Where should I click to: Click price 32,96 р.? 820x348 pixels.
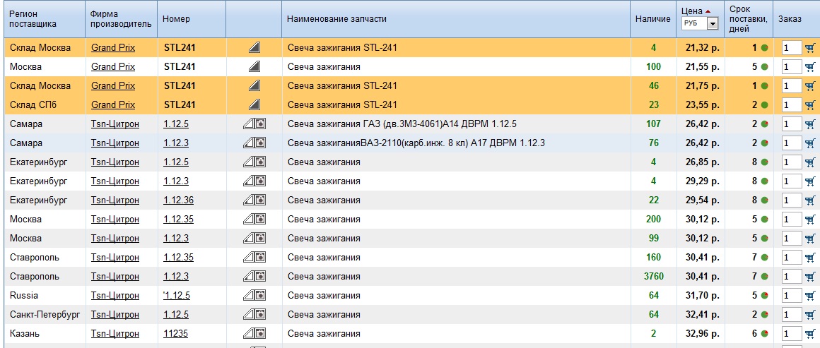(x=703, y=334)
